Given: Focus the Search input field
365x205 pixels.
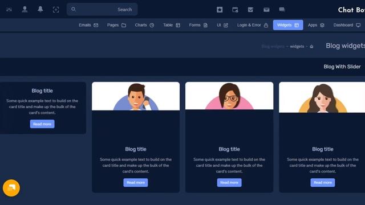Looking at the screenshot, I should pos(102,9).
